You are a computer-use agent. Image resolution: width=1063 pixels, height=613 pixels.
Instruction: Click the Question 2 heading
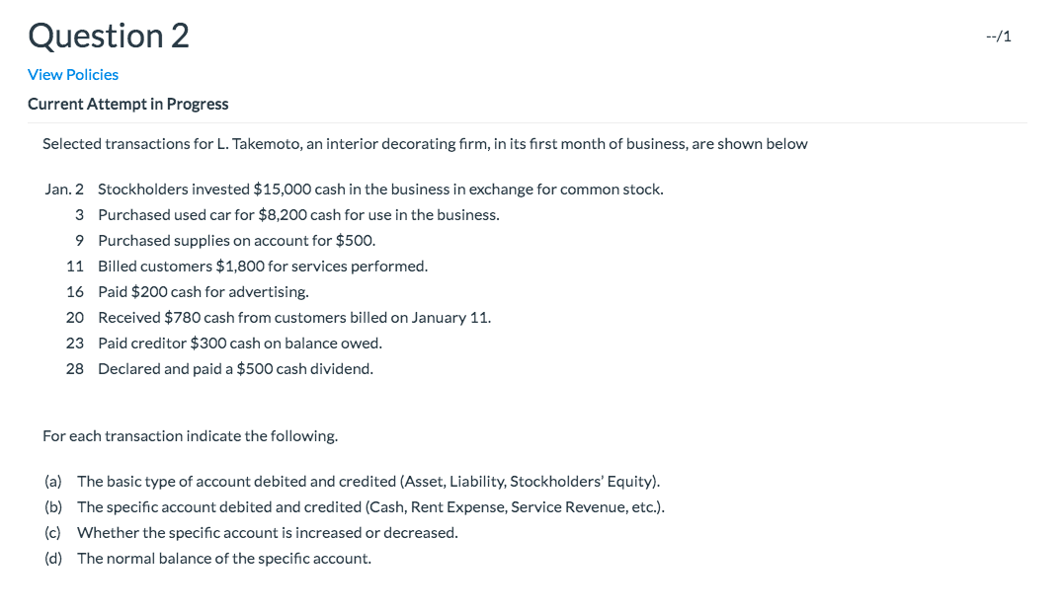click(109, 36)
